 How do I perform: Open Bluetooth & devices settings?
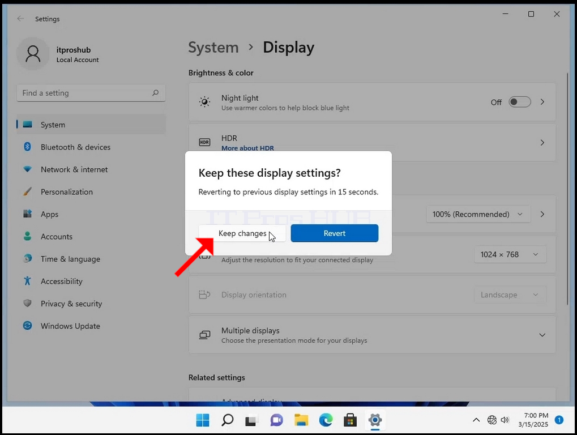coord(91,147)
